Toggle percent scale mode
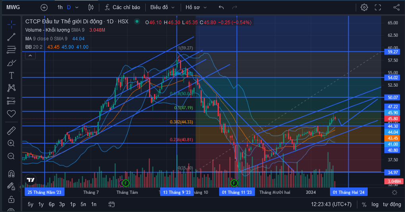The width and height of the screenshot is (405, 212). [364, 204]
